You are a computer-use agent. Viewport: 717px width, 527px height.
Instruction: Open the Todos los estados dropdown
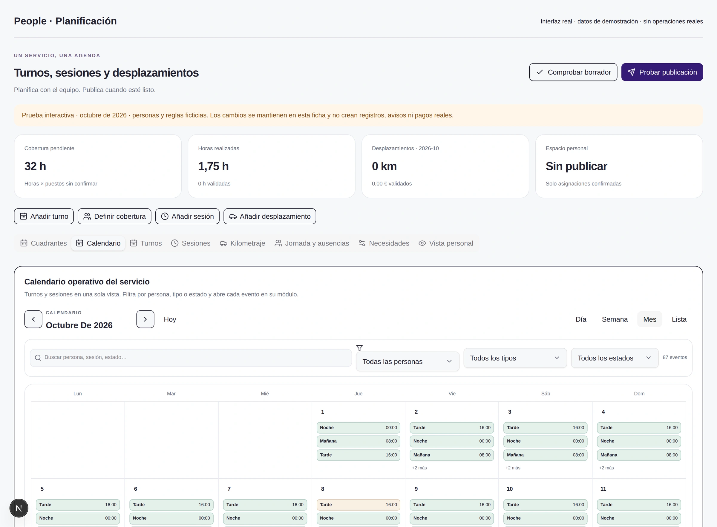click(615, 358)
